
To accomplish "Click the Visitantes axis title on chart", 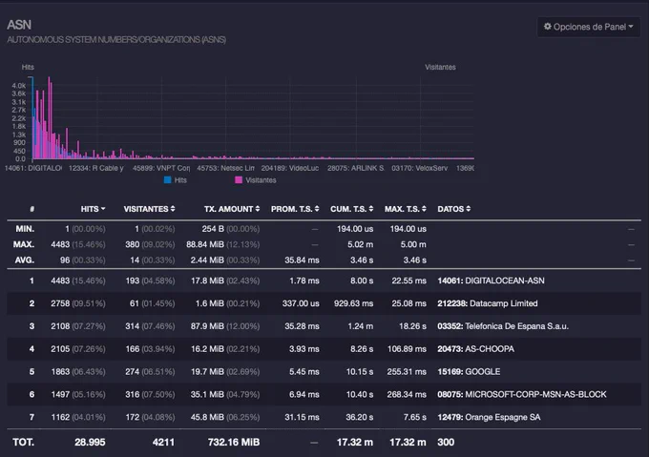I will point(440,67).
